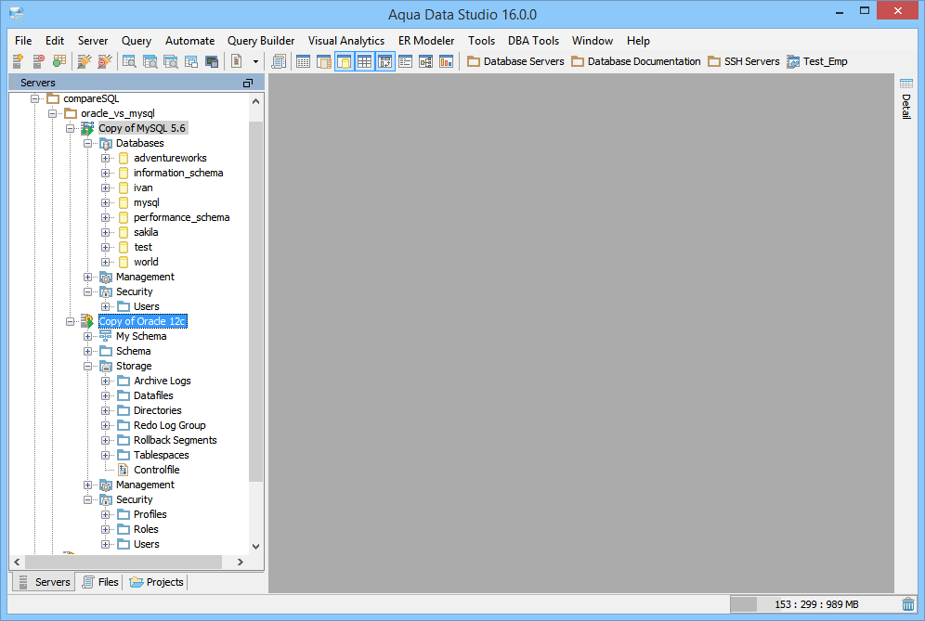Open Database Servers bookmark folder

[515, 61]
